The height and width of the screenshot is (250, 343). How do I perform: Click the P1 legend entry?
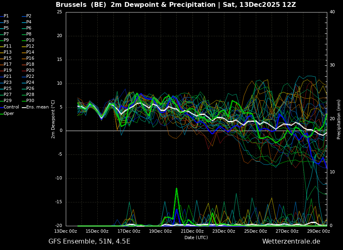click(4, 16)
